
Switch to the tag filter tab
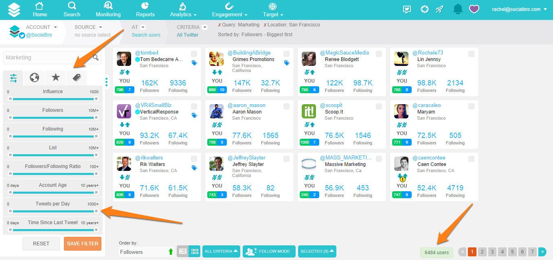[77, 78]
